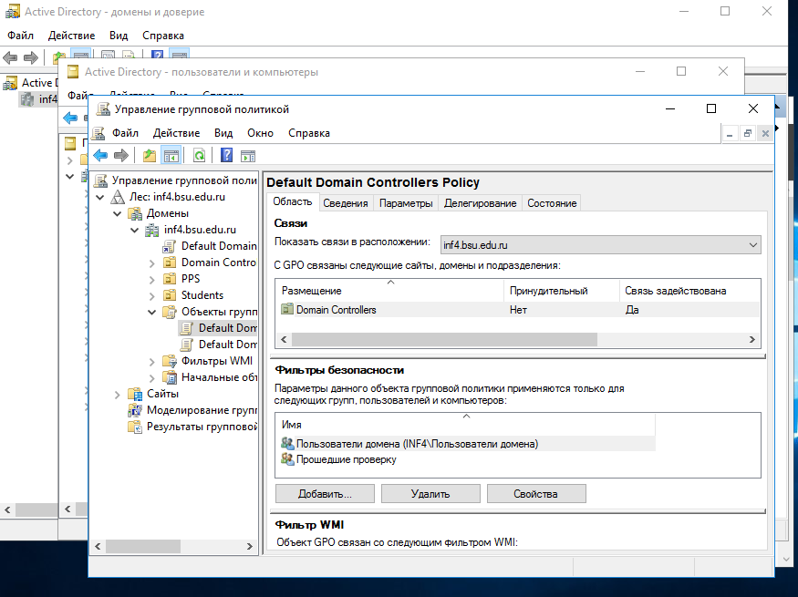Open the Вид menu in Group Policy Management
Screen dimensions: 798x597
pos(223,133)
